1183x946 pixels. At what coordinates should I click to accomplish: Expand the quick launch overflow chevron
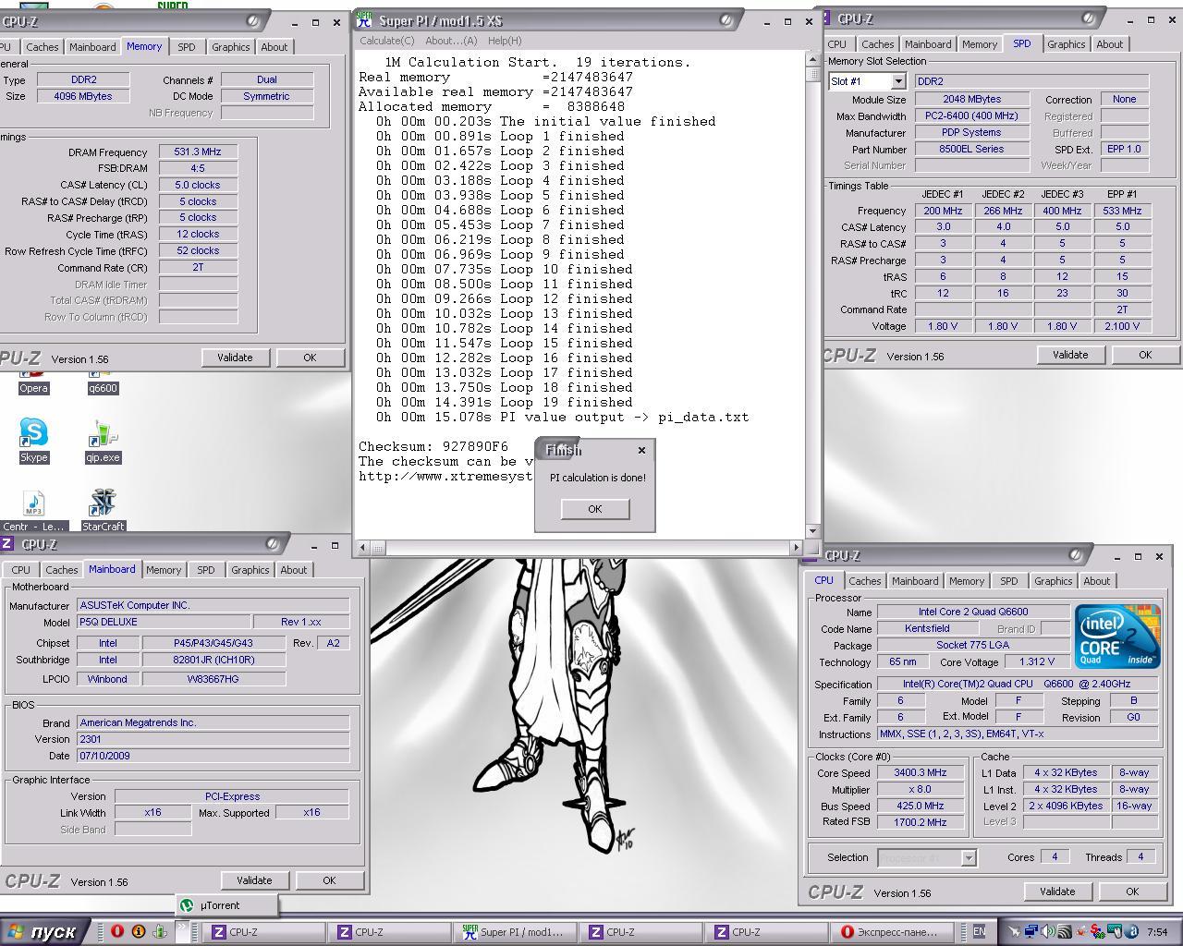183,930
